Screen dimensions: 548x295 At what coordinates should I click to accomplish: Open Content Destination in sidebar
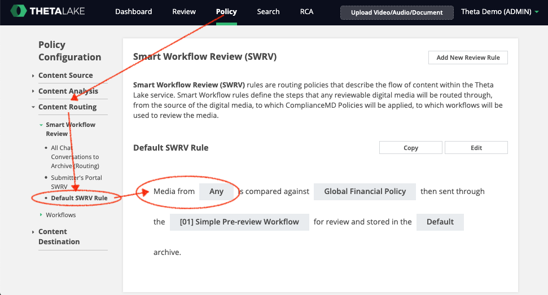59,237
